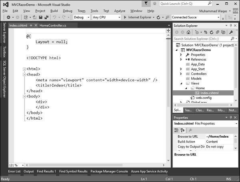Select web.config in Solution Explorer
240x182 pixels.
coord(204,98)
